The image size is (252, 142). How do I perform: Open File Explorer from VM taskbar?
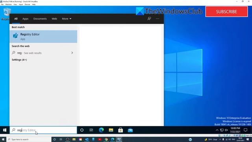point(111,130)
